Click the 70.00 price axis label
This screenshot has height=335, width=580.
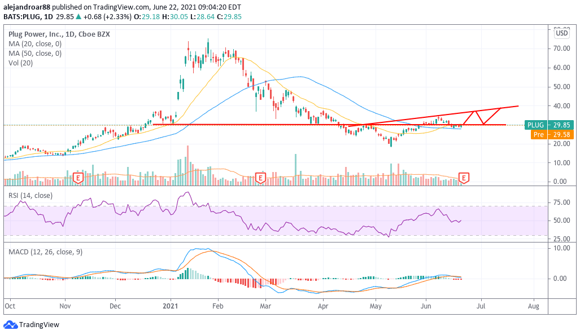(x=561, y=49)
